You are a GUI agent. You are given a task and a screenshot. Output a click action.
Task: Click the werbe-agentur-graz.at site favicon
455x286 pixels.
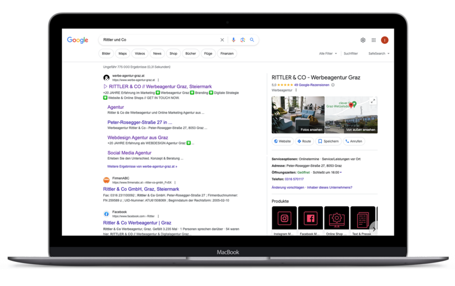[x=107, y=77]
